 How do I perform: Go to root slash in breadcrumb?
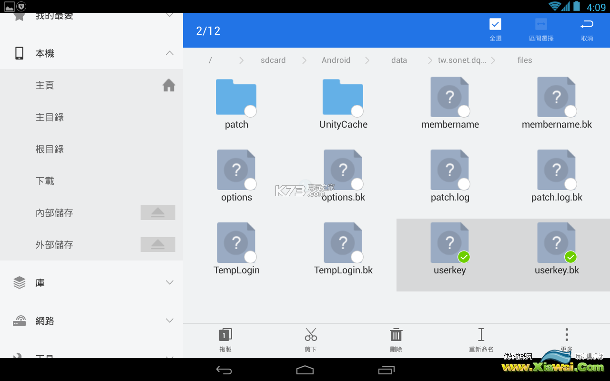(210, 60)
